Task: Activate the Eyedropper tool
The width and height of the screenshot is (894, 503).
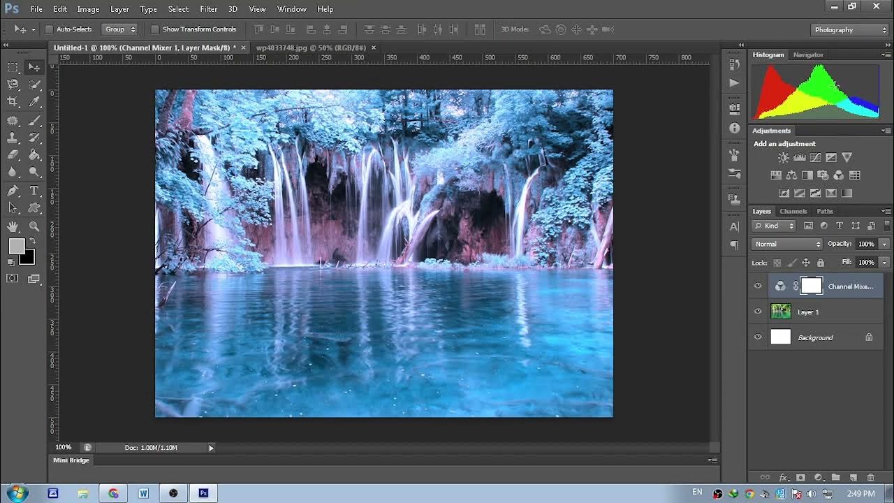Action: tap(34, 102)
